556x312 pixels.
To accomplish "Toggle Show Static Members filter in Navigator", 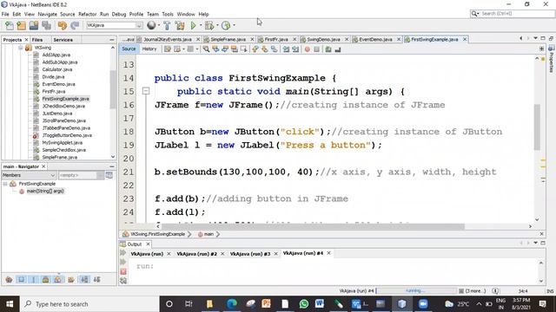I will [x=34, y=279].
